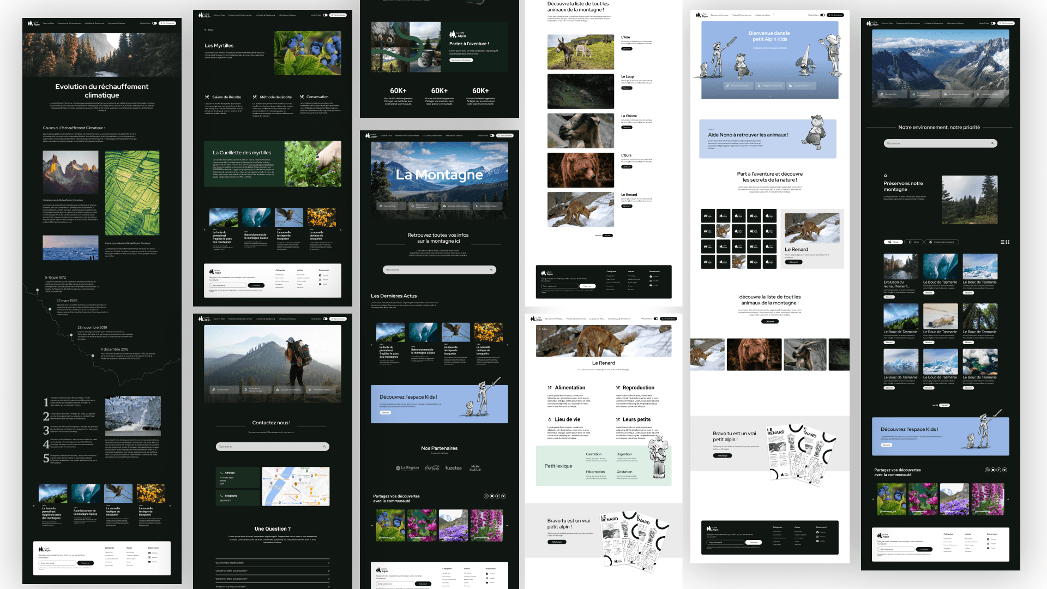Select list view icon above article cards
The height and width of the screenshot is (589, 1047).
click(x=1002, y=242)
